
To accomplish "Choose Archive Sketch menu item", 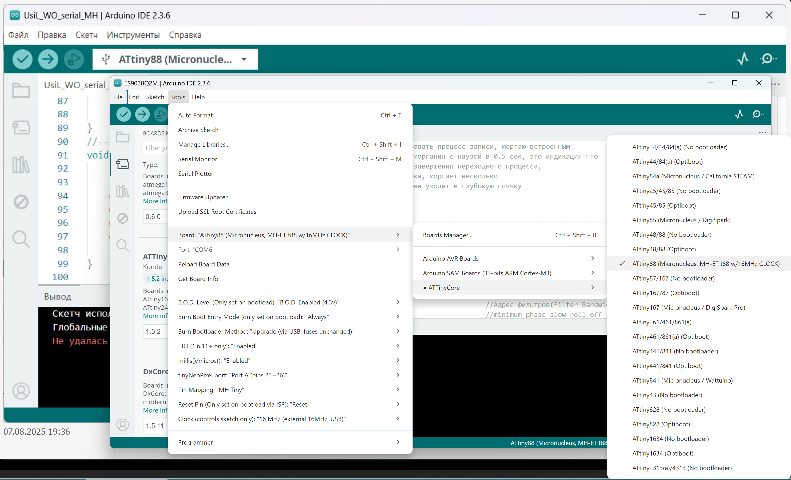I will 290,130.
